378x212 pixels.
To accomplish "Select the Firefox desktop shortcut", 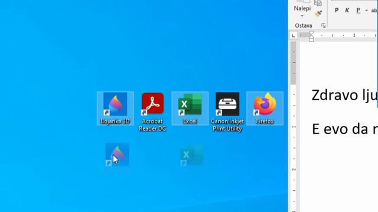I will [x=265, y=108].
